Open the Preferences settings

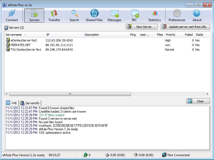(x=177, y=15)
